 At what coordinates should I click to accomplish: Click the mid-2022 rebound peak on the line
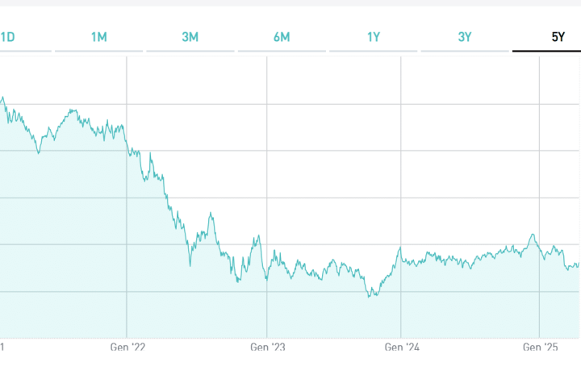point(211,214)
